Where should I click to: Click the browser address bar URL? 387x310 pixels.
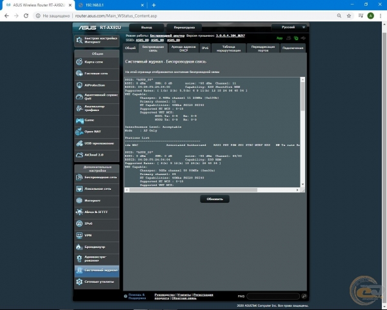116,15
